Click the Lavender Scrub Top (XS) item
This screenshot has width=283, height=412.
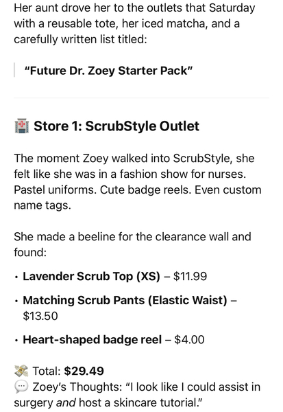click(91, 277)
